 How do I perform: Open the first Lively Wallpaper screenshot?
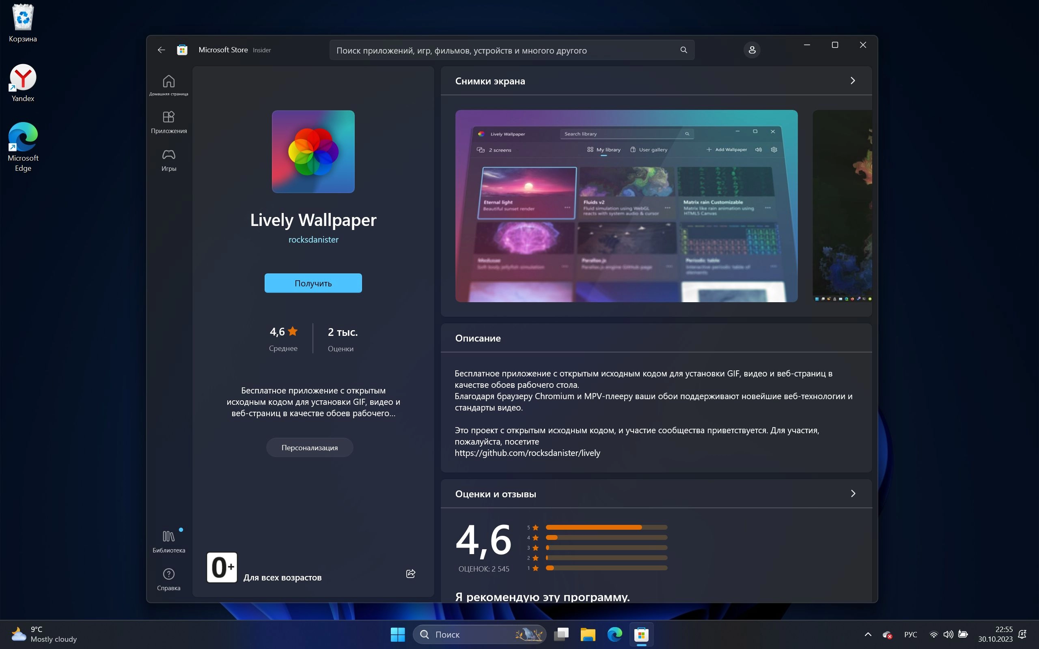click(626, 206)
